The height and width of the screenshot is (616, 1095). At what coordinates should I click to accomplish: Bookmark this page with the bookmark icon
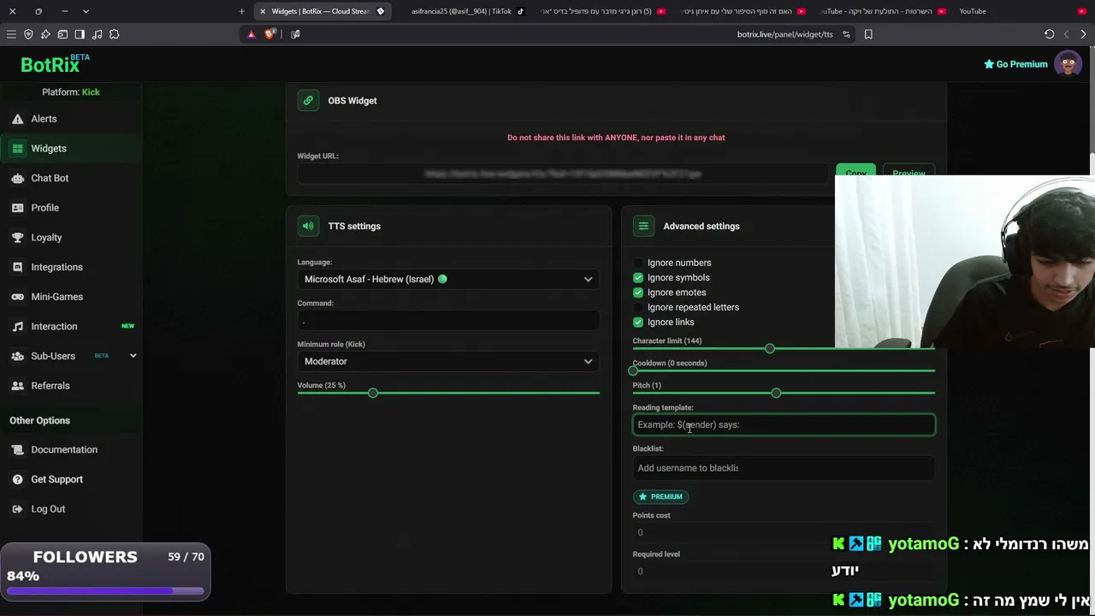pyautogui.click(x=868, y=34)
